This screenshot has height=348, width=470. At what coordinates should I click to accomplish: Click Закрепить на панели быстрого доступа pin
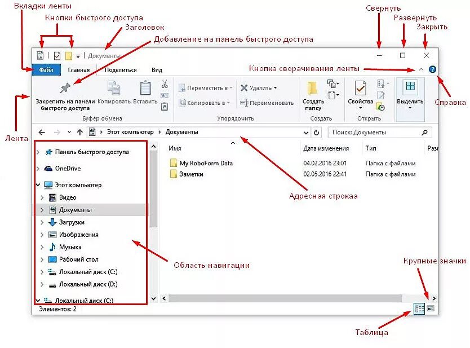tap(65, 96)
